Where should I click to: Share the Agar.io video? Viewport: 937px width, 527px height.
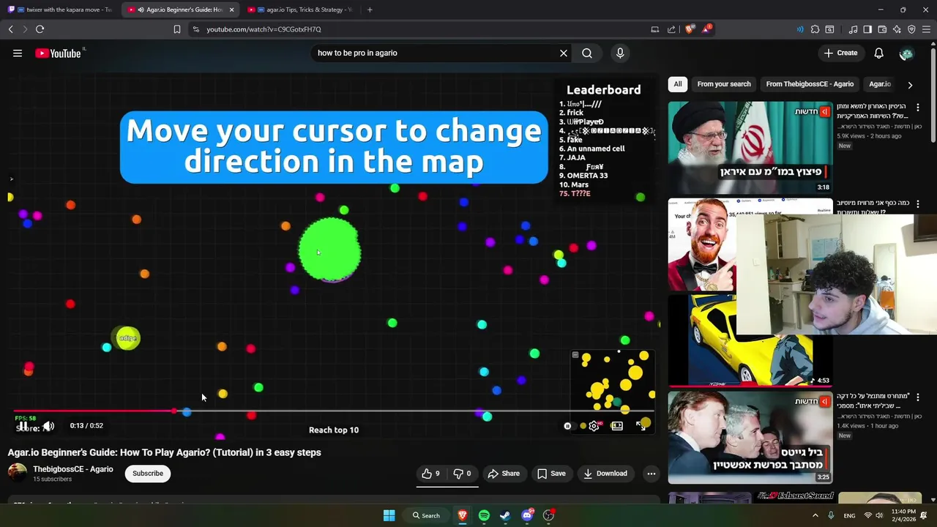point(504,474)
